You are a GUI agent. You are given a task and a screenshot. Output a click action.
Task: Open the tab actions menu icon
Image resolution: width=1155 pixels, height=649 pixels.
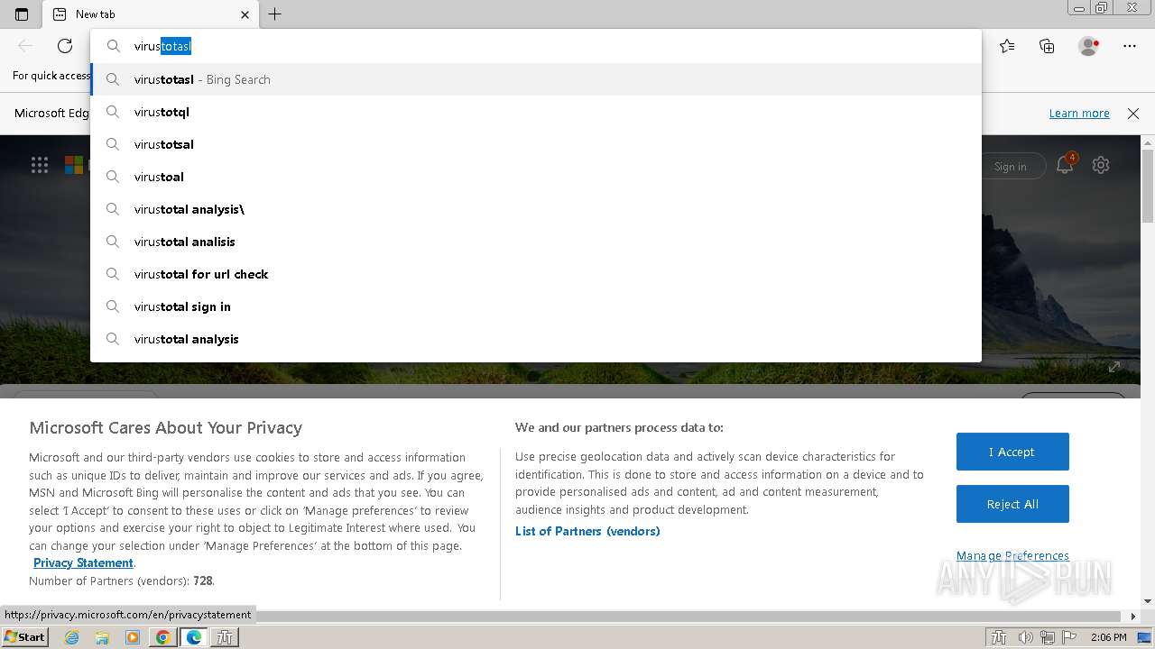tap(22, 14)
